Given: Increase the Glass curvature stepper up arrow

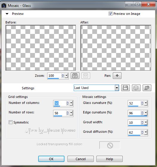Looking at the screenshot, I should coord(142,102).
